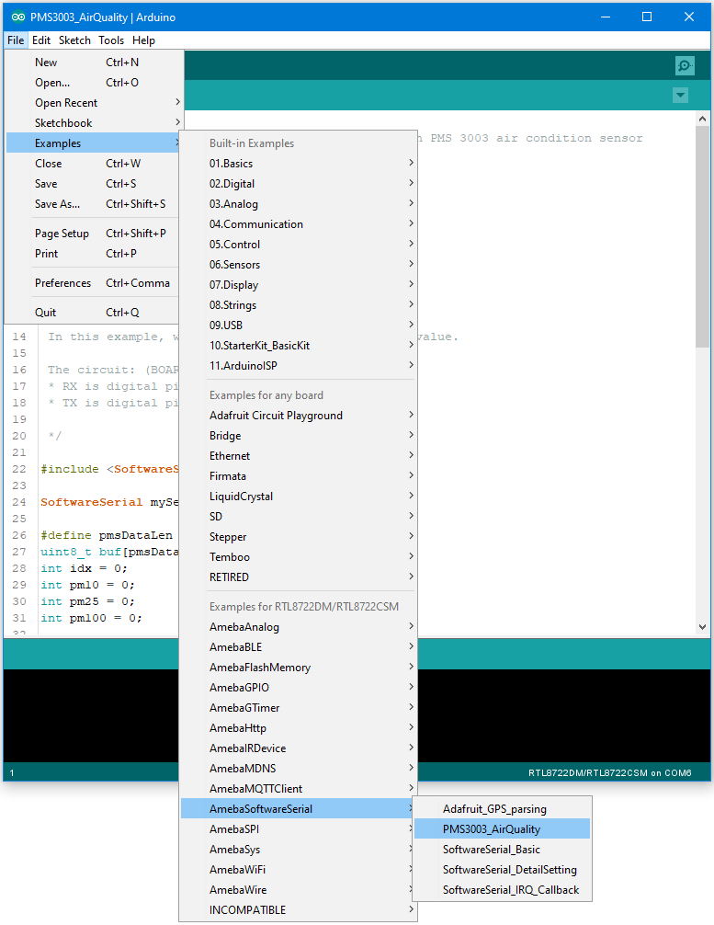Click the Arduino logo in title bar

[17, 17]
